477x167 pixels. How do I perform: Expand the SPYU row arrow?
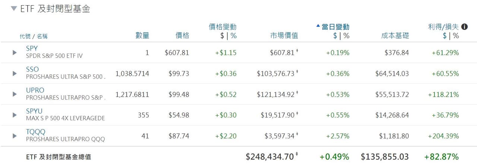click(x=15, y=115)
